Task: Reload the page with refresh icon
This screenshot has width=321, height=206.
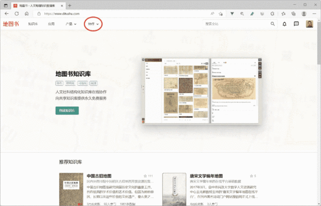Action: (17, 14)
